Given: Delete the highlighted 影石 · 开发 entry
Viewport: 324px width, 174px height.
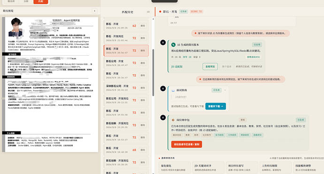Looking at the screenshot, I should click(x=143, y=51).
